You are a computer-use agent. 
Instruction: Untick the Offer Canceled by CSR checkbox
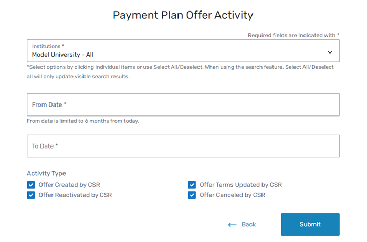[192, 195]
